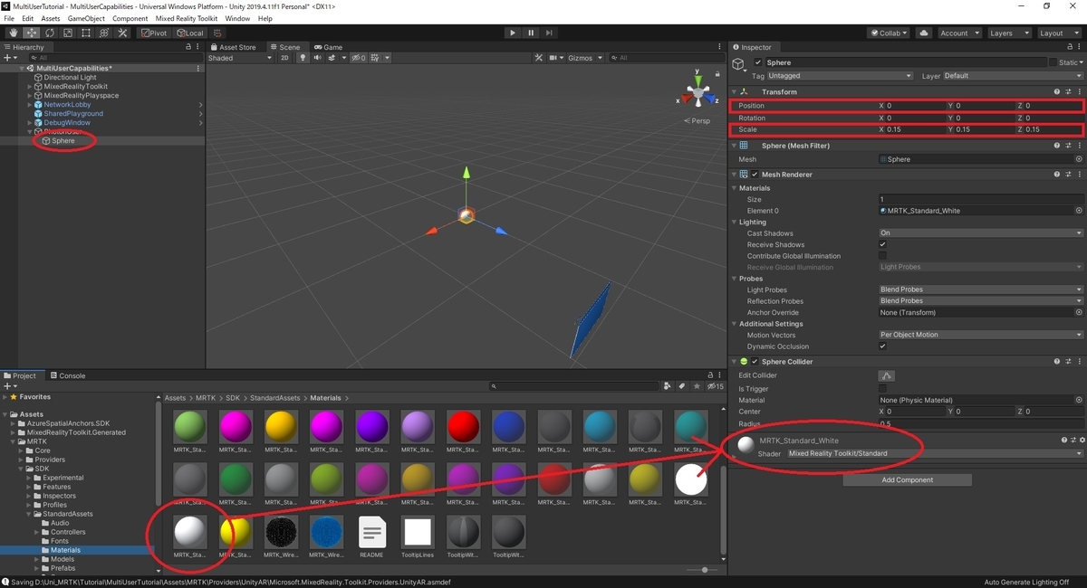
Task: Open the Layout dropdown
Action: coord(1058,33)
